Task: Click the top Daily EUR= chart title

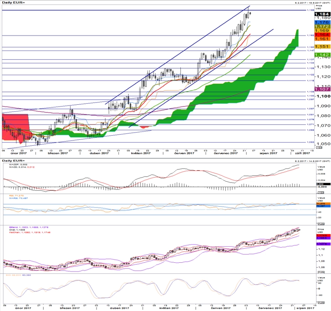Action: click(x=13, y=3)
